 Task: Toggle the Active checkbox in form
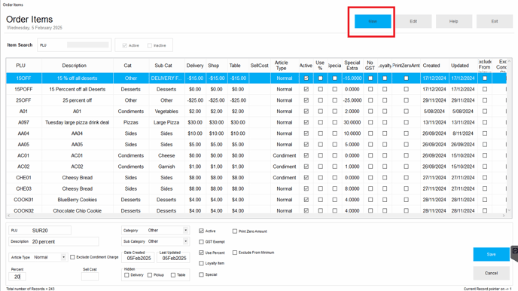click(201, 231)
